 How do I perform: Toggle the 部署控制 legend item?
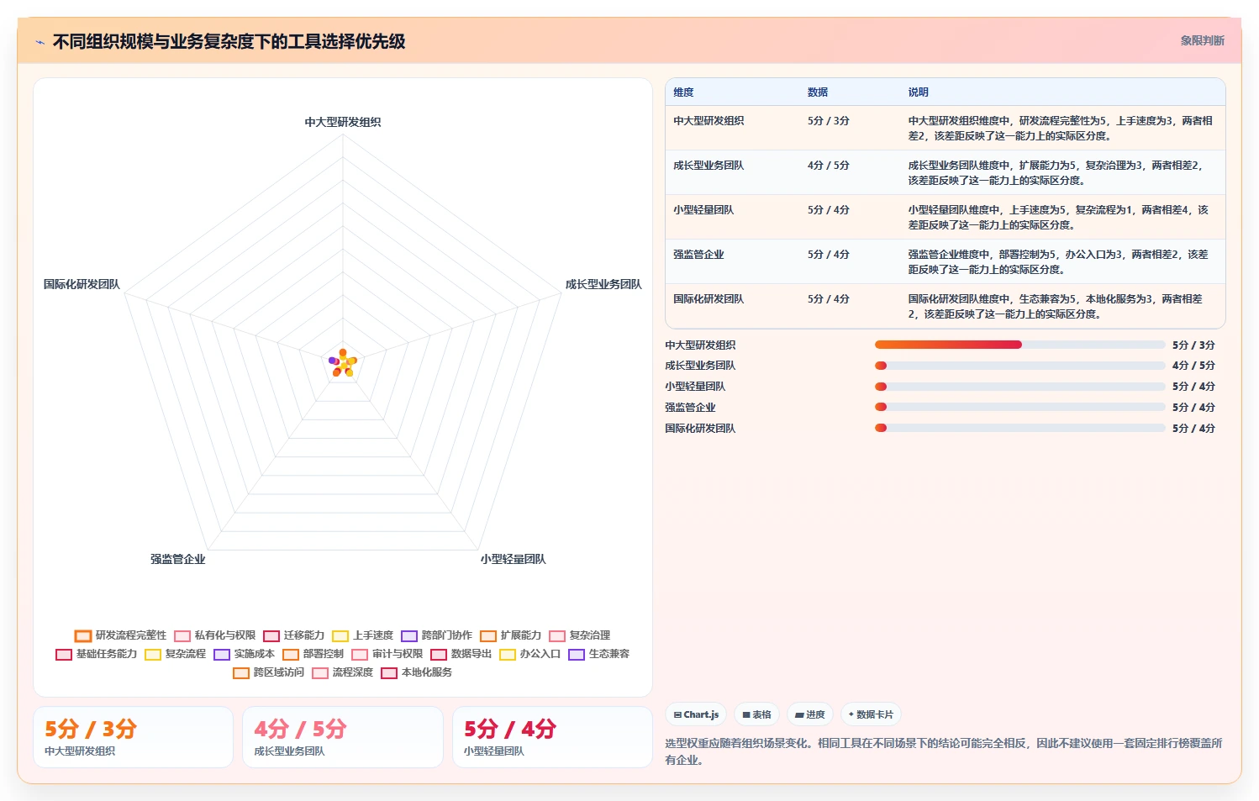(313, 654)
